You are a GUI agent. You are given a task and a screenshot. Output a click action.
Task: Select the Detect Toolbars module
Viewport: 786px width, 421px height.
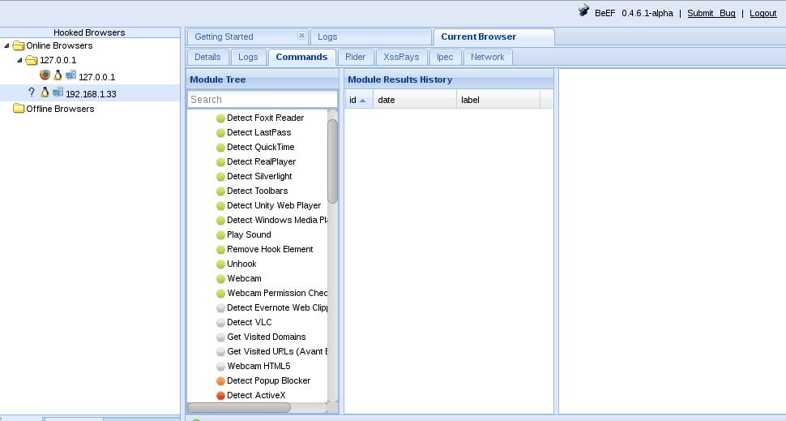pyautogui.click(x=257, y=191)
